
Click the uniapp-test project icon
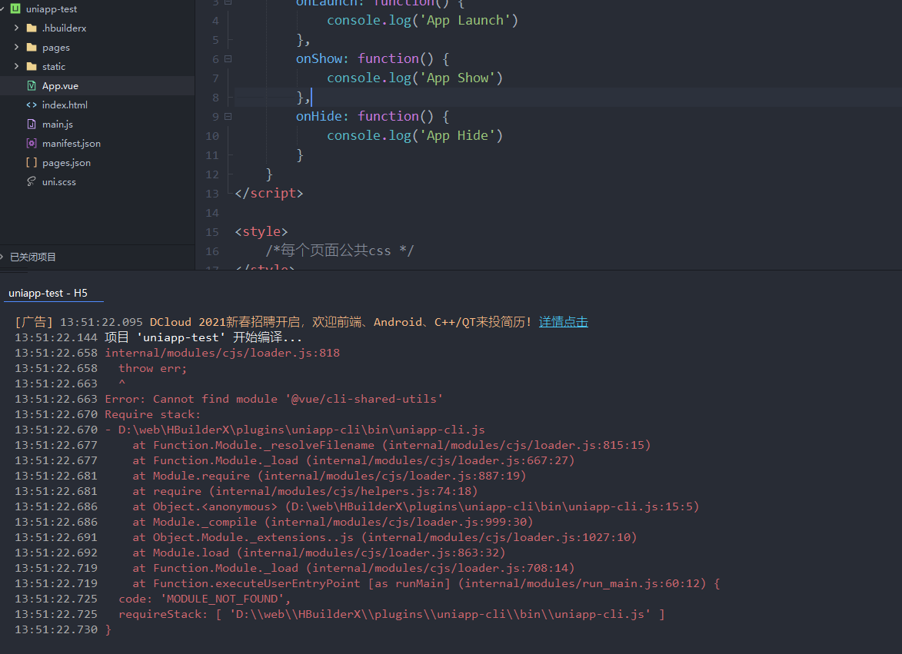(15, 9)
